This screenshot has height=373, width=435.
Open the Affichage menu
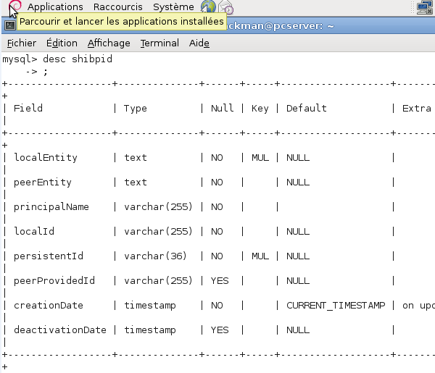pos(109,43)
